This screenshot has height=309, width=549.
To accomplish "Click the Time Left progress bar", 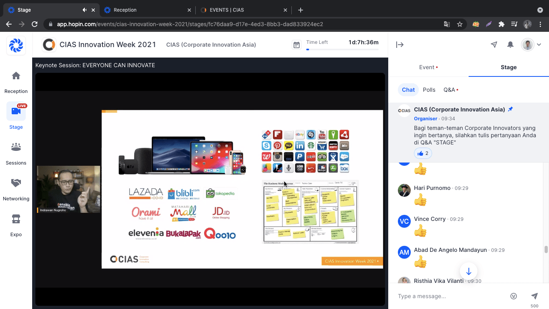I will tap(342, 49).
